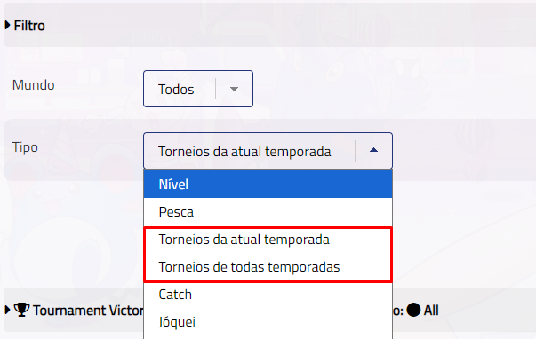Click the Todos value in Mundo selector
This screenshot has width=536, height=339.
176,90
